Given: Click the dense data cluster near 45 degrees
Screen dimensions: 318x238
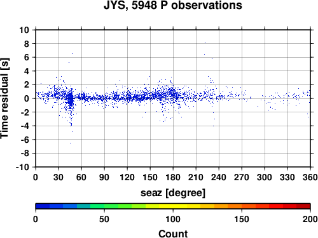Looking at the screenshot, I should pos(71,100).
